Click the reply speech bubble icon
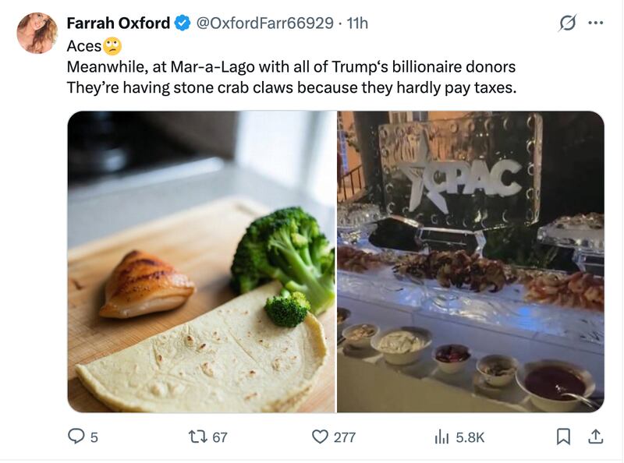 76,437
